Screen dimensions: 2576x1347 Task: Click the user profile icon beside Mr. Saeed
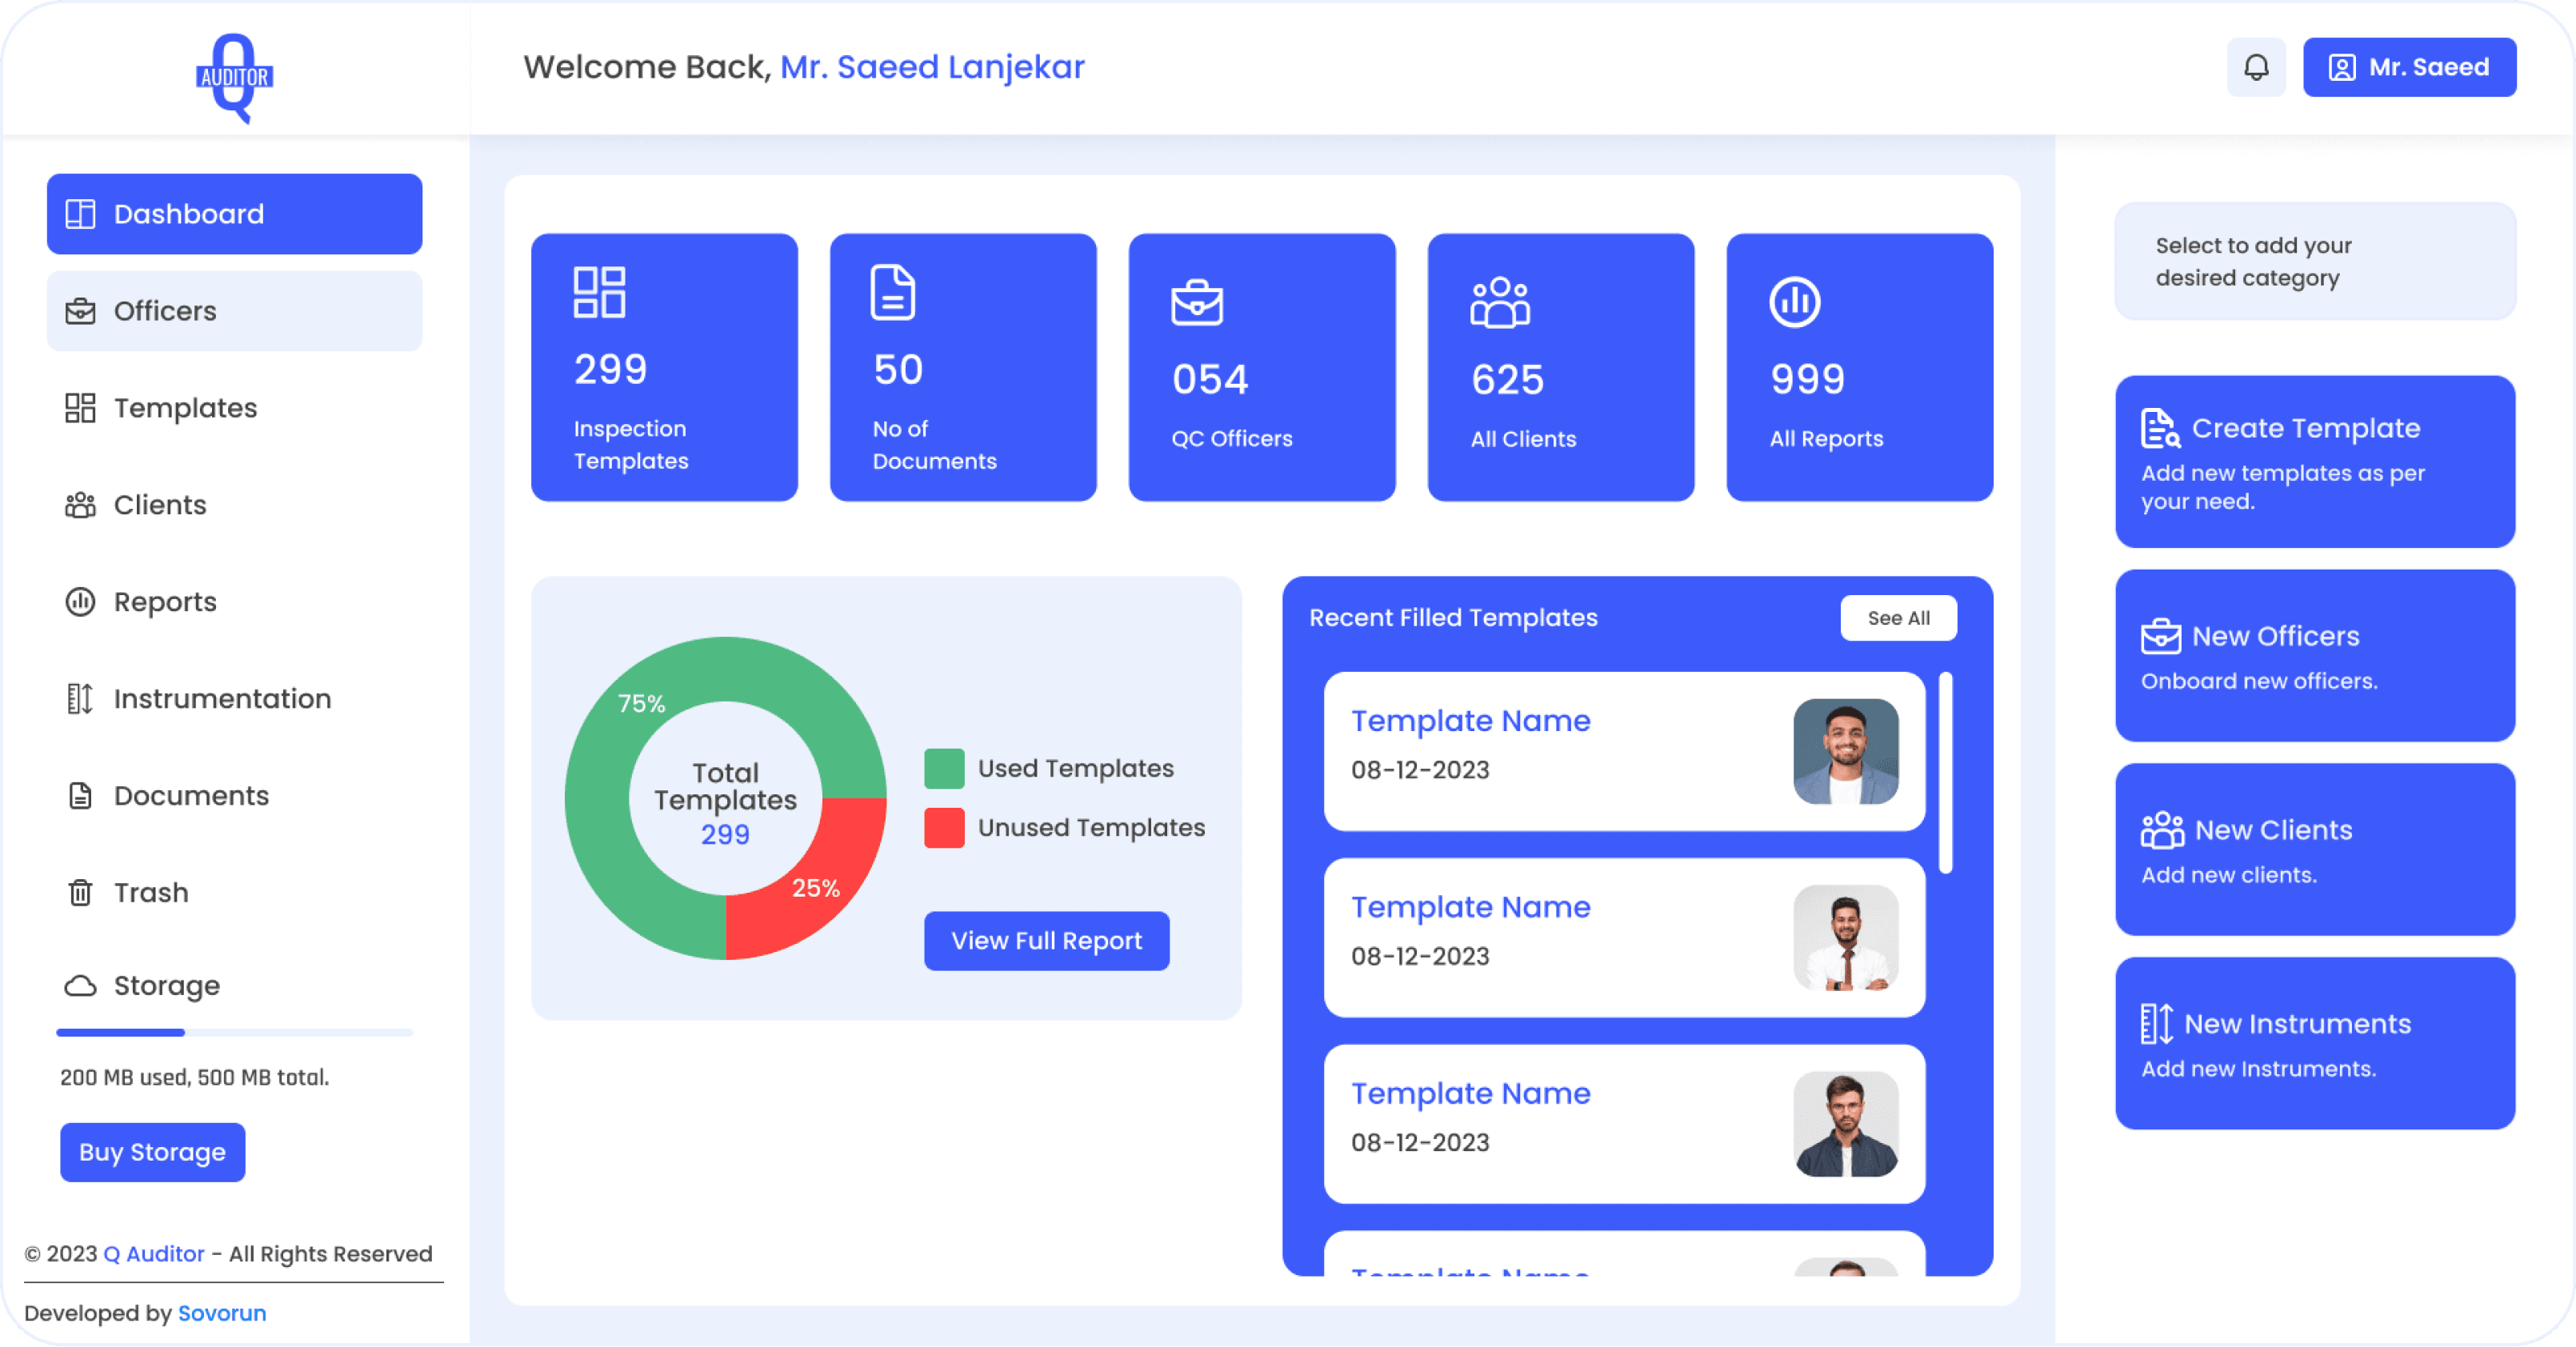click(2342, 67)
